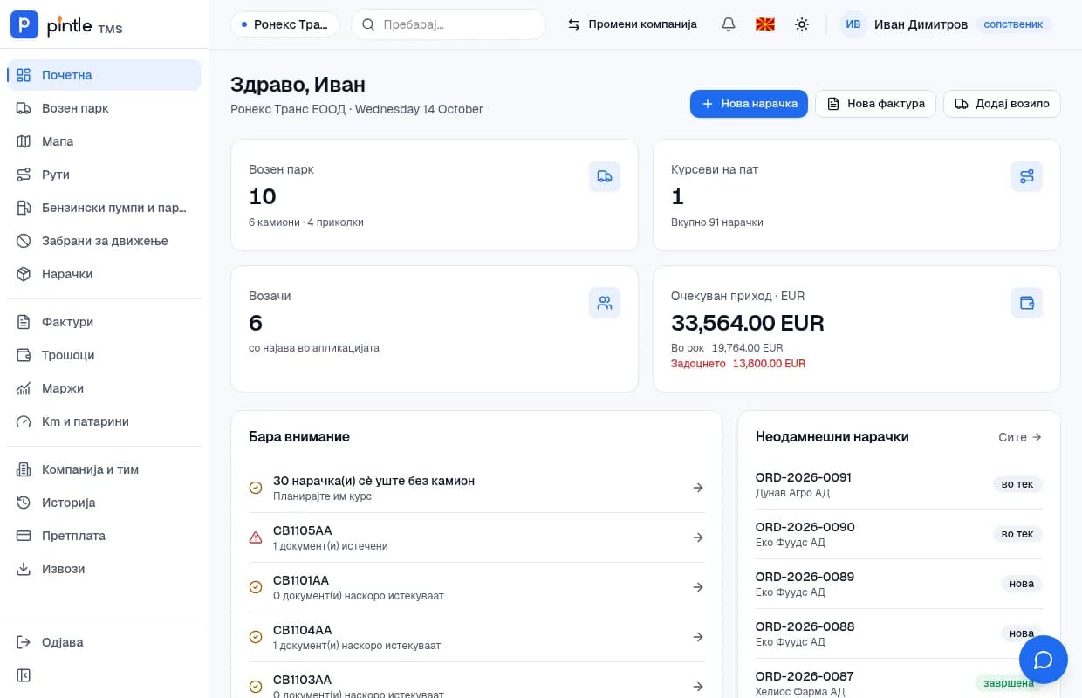The height and width of the screenshot is (698, 1082).
Task: Click the wallet icon in Очекуван приход card
Action: (x=1027, y=303)
